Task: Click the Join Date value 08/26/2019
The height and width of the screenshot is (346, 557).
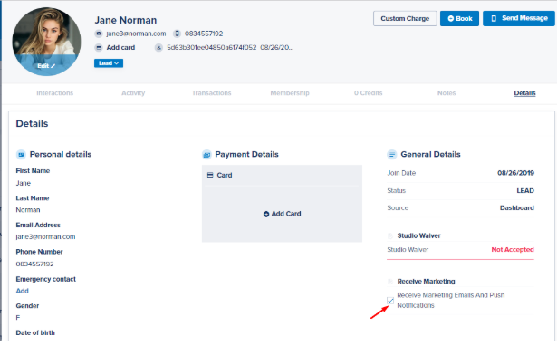Action: coord(515,173)
